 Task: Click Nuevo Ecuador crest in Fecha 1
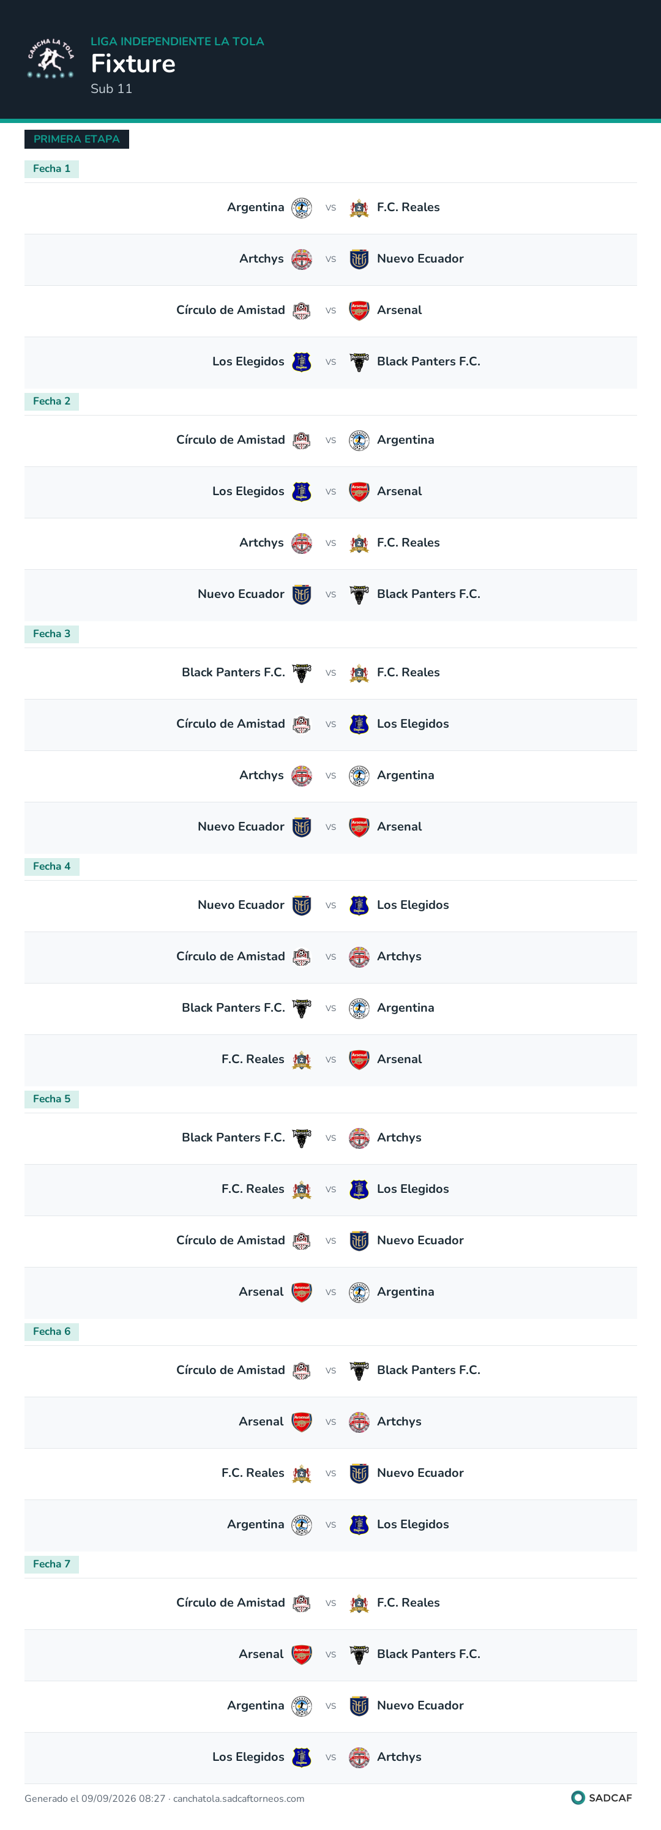pos(359,260)
